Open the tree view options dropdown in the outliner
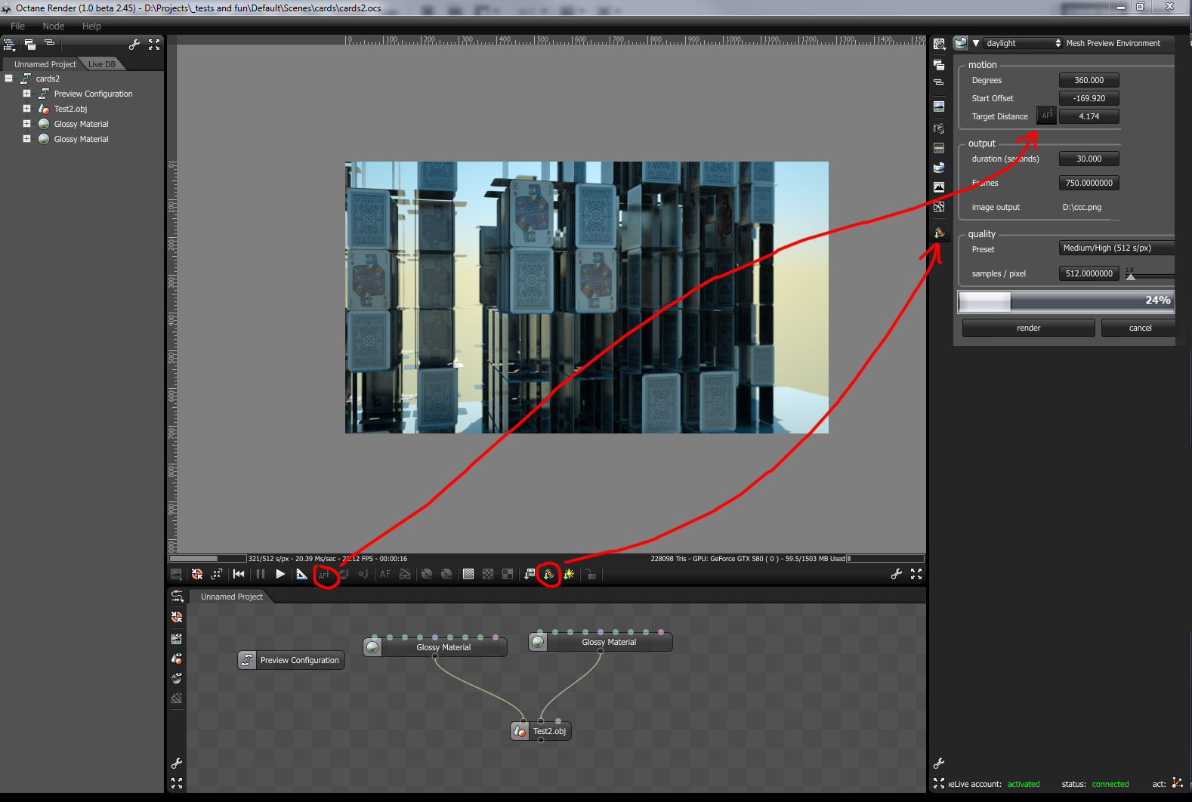 [9, 45]
